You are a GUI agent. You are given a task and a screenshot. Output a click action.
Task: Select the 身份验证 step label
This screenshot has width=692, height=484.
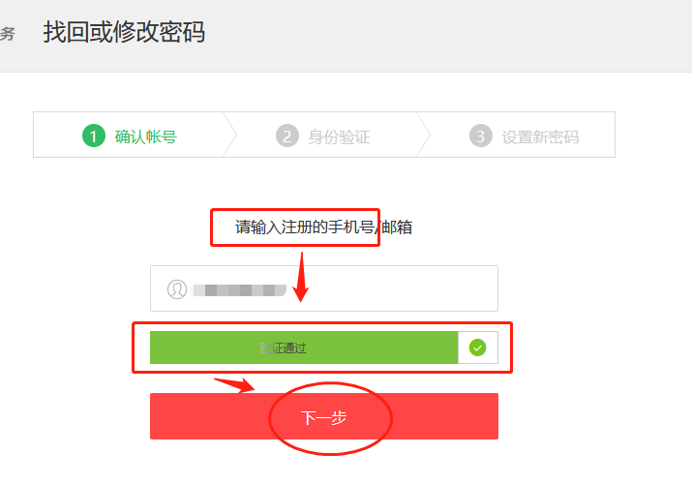point(339,136)
